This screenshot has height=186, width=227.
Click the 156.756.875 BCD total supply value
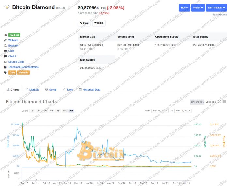203,45
